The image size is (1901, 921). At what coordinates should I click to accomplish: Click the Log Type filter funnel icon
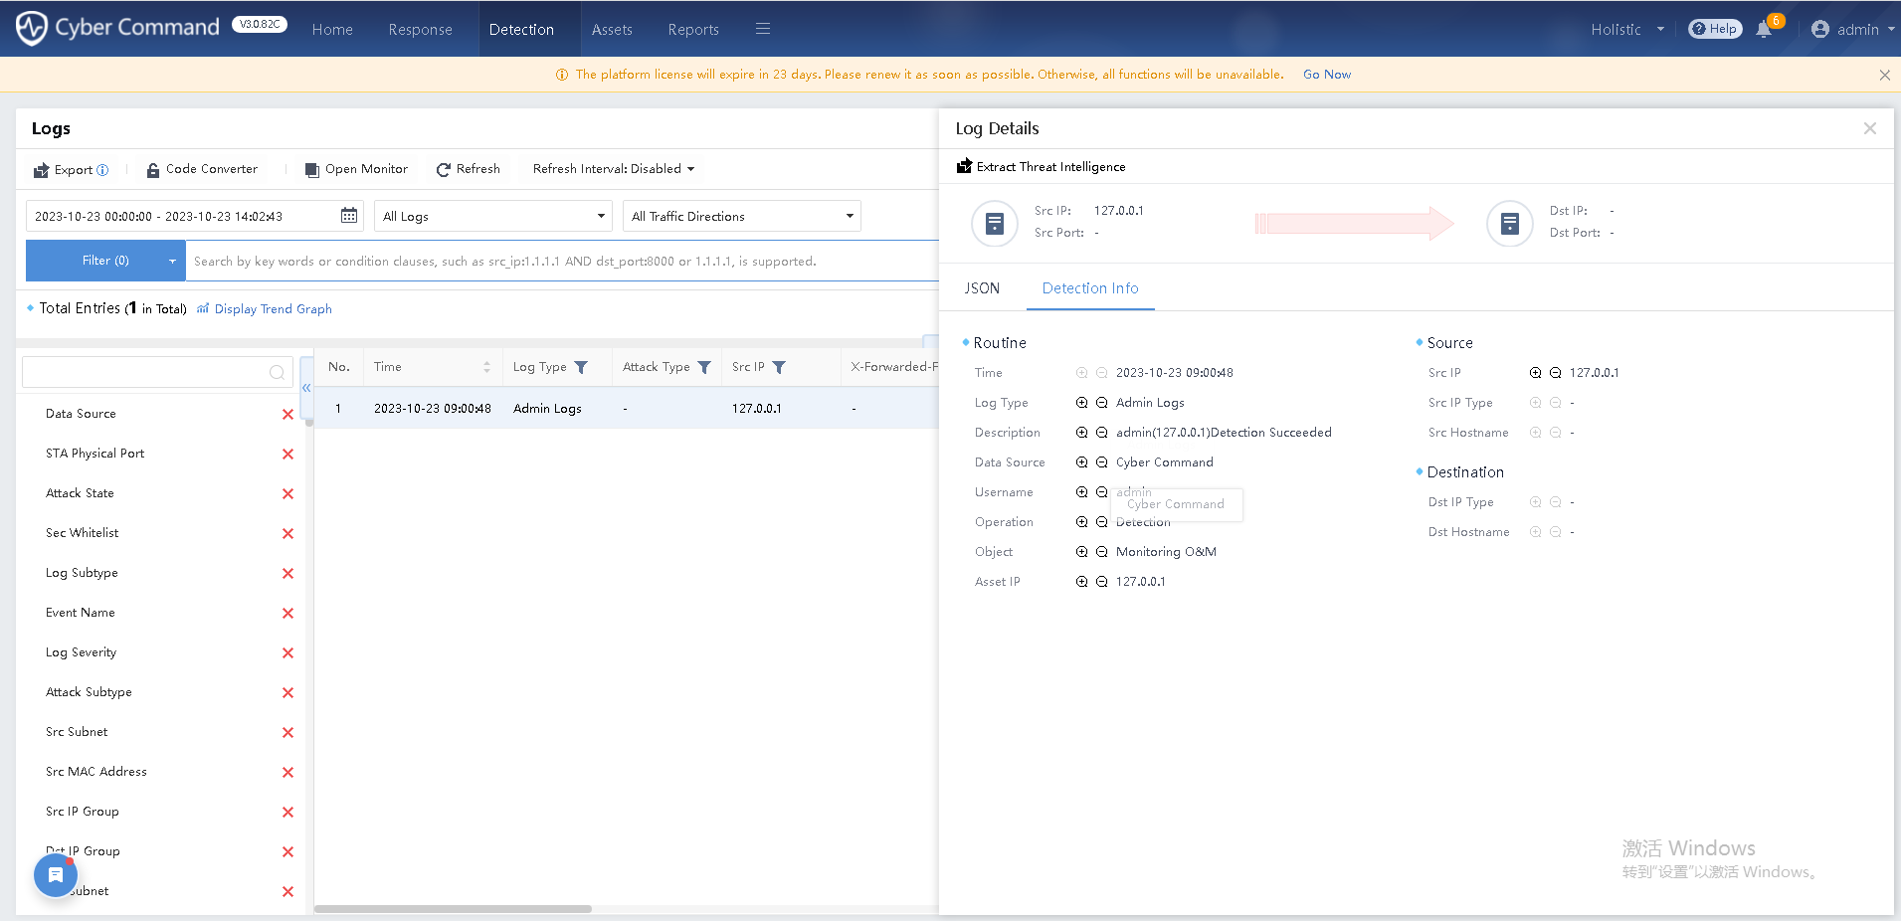coord(581,368)
